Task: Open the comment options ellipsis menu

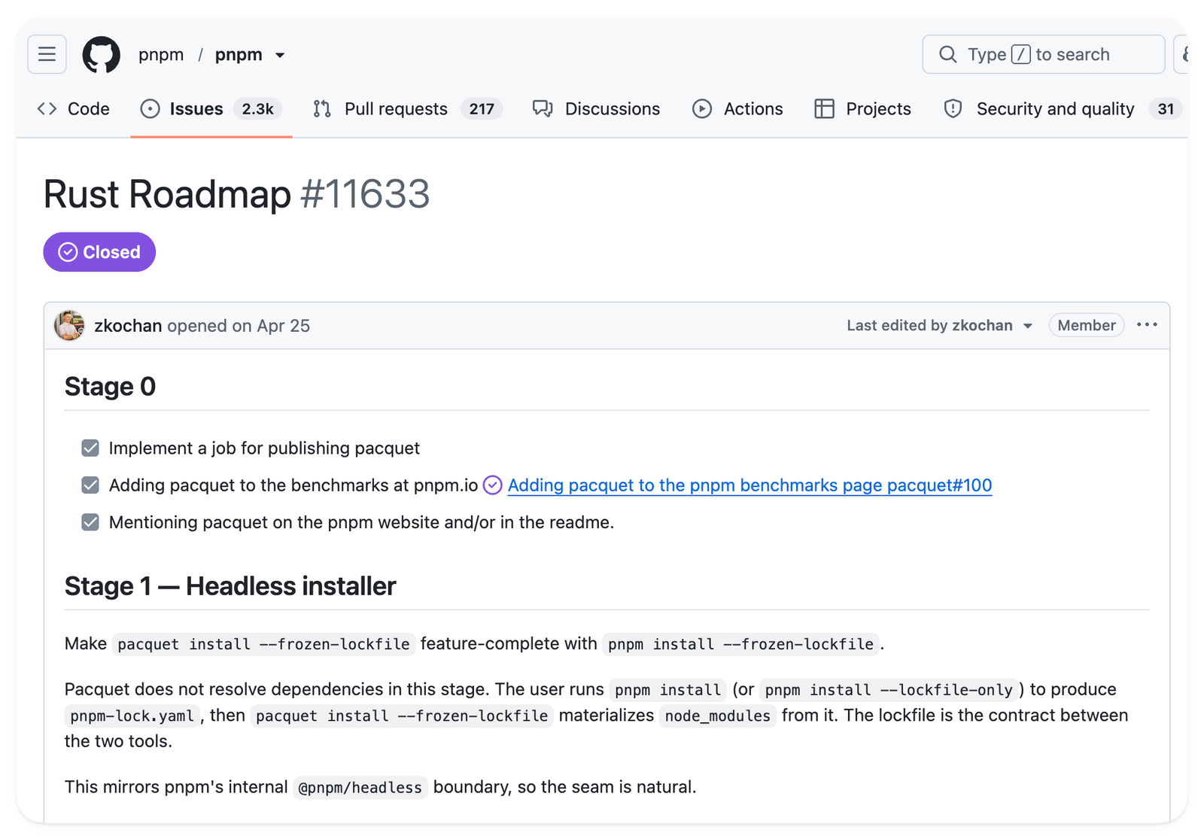Action: (1147, 325)
